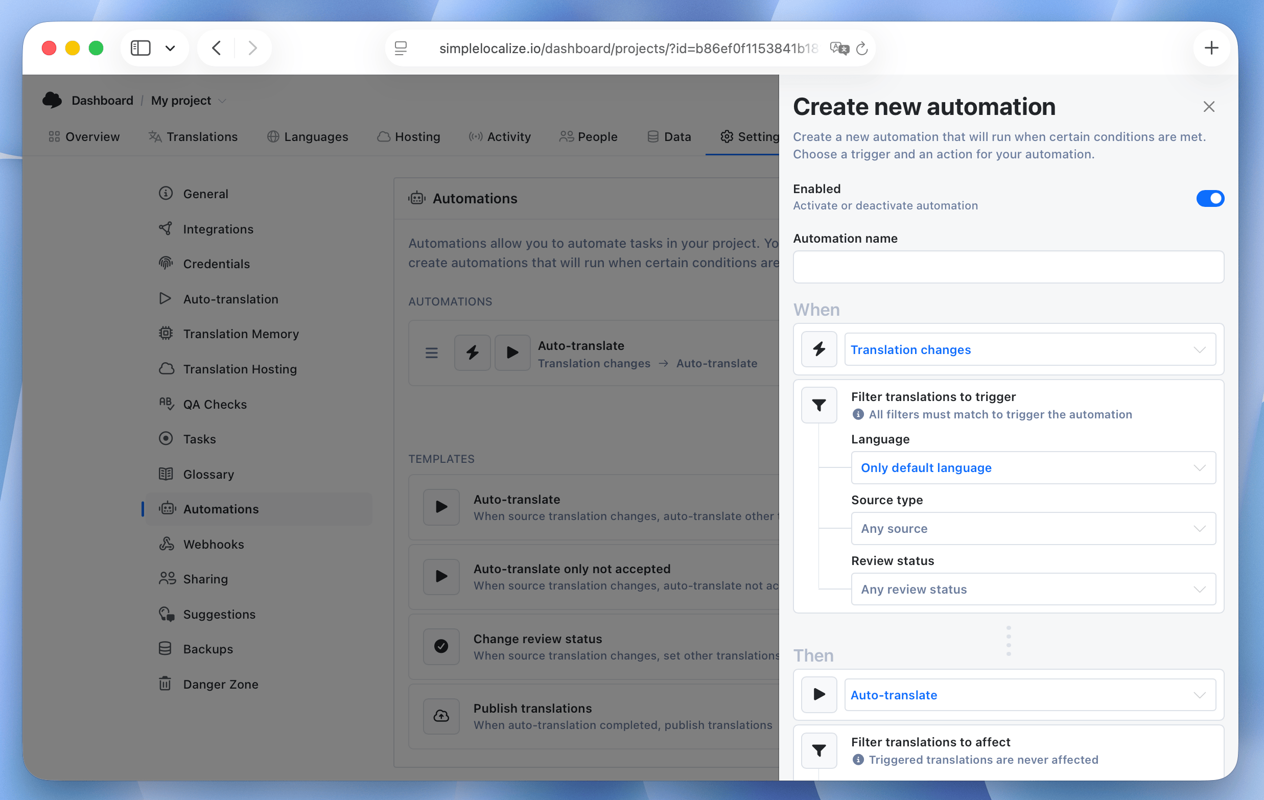Click the browser address bar URL
Screen dimensions: 1264x800
pos(628,49)
